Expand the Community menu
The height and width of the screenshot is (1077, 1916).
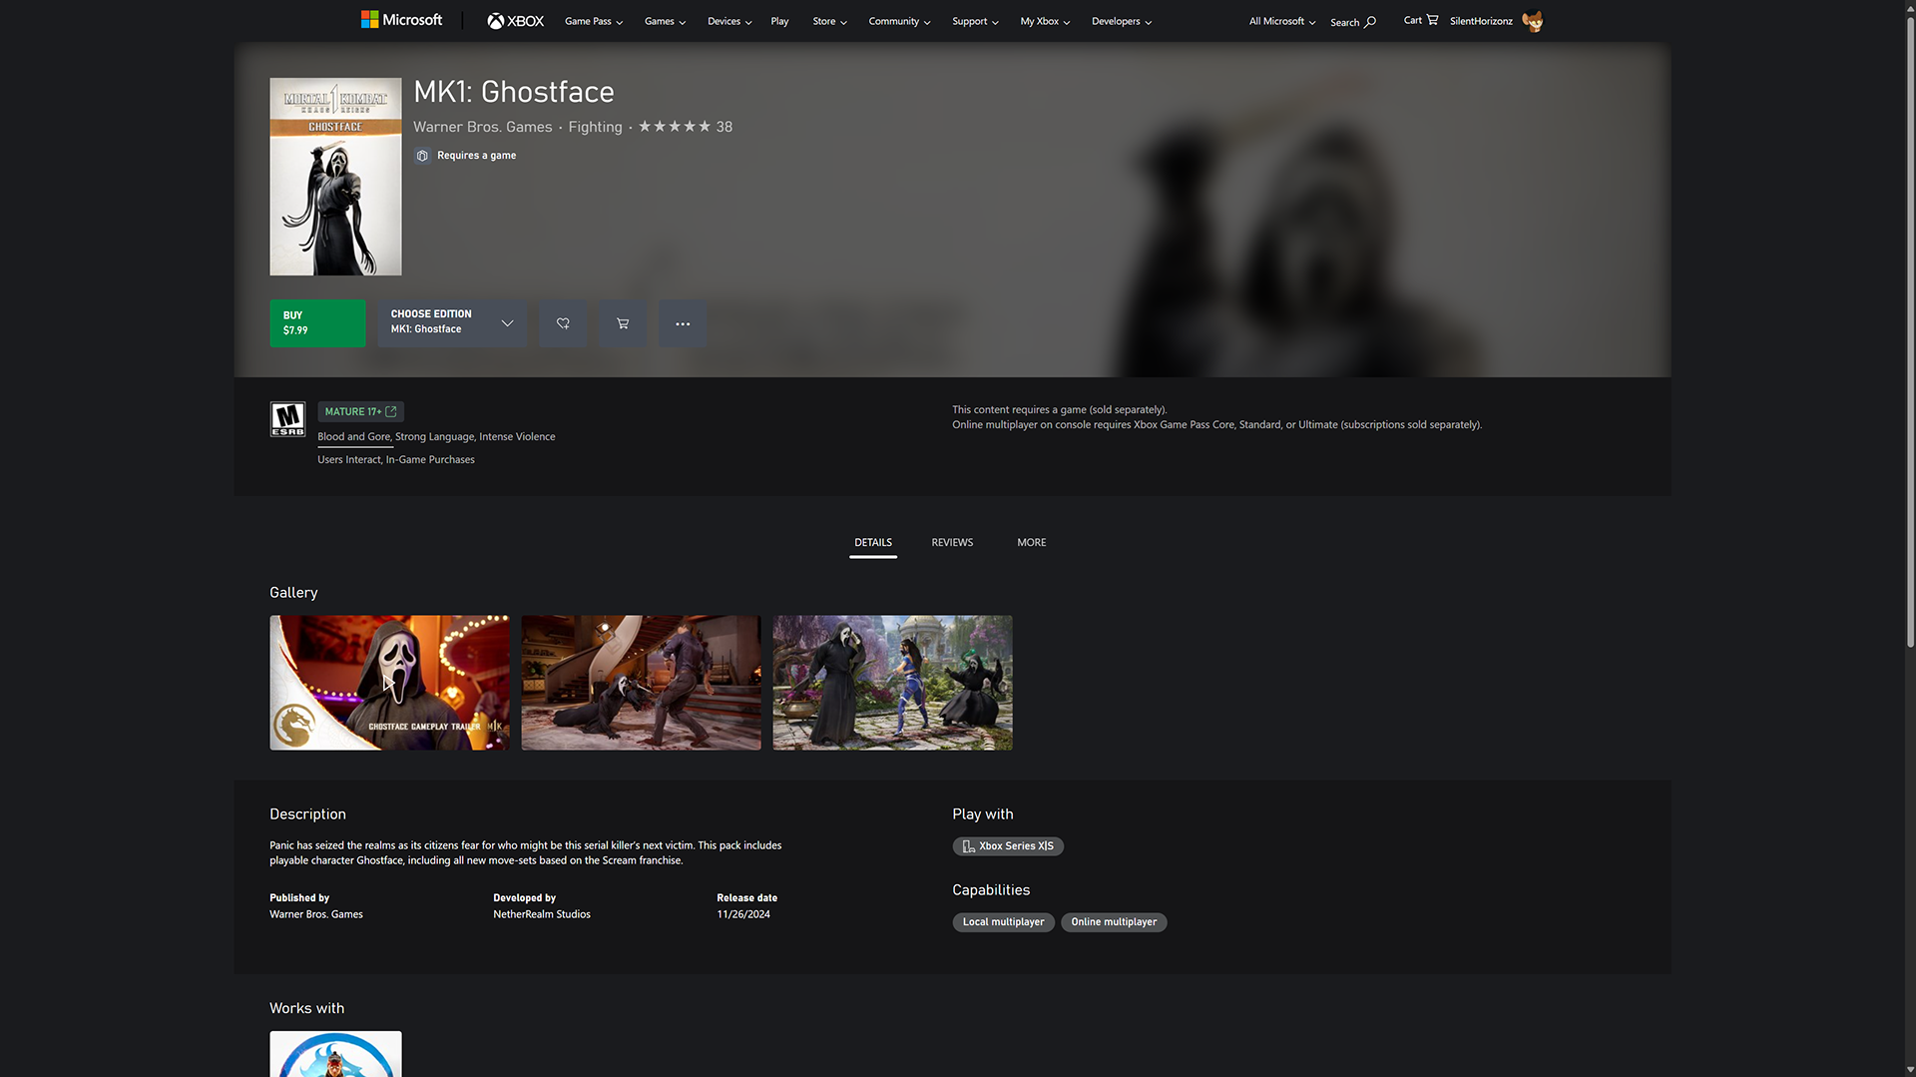click(899, 21)
